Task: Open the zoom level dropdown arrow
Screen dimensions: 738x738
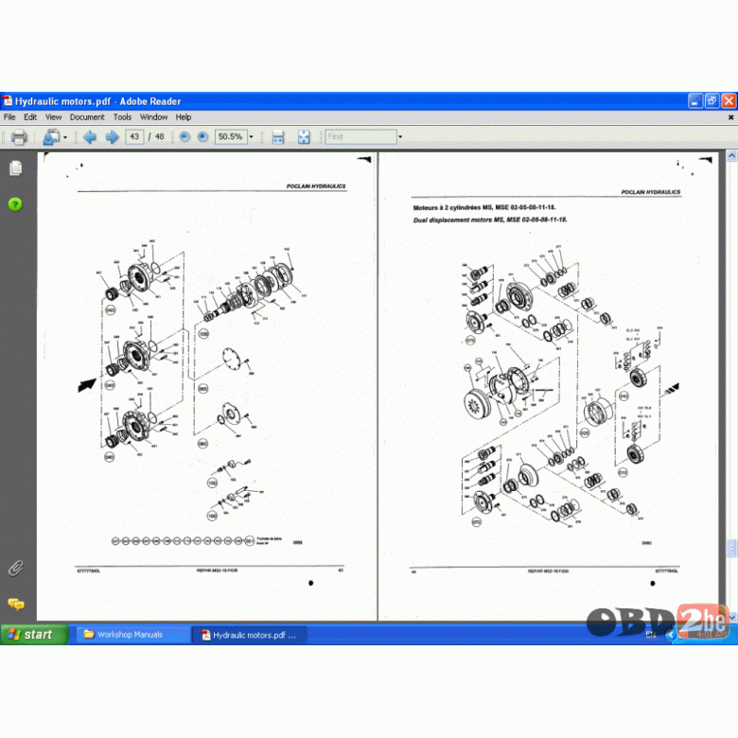Action: (252, 137)
